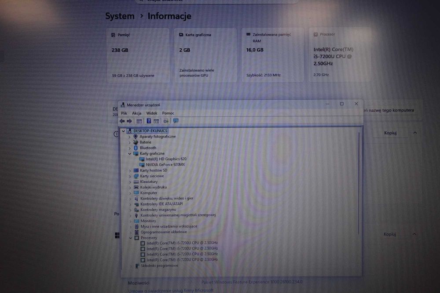
Task: Expand the Bluetooth node arrow
Action: pos(129,148)
